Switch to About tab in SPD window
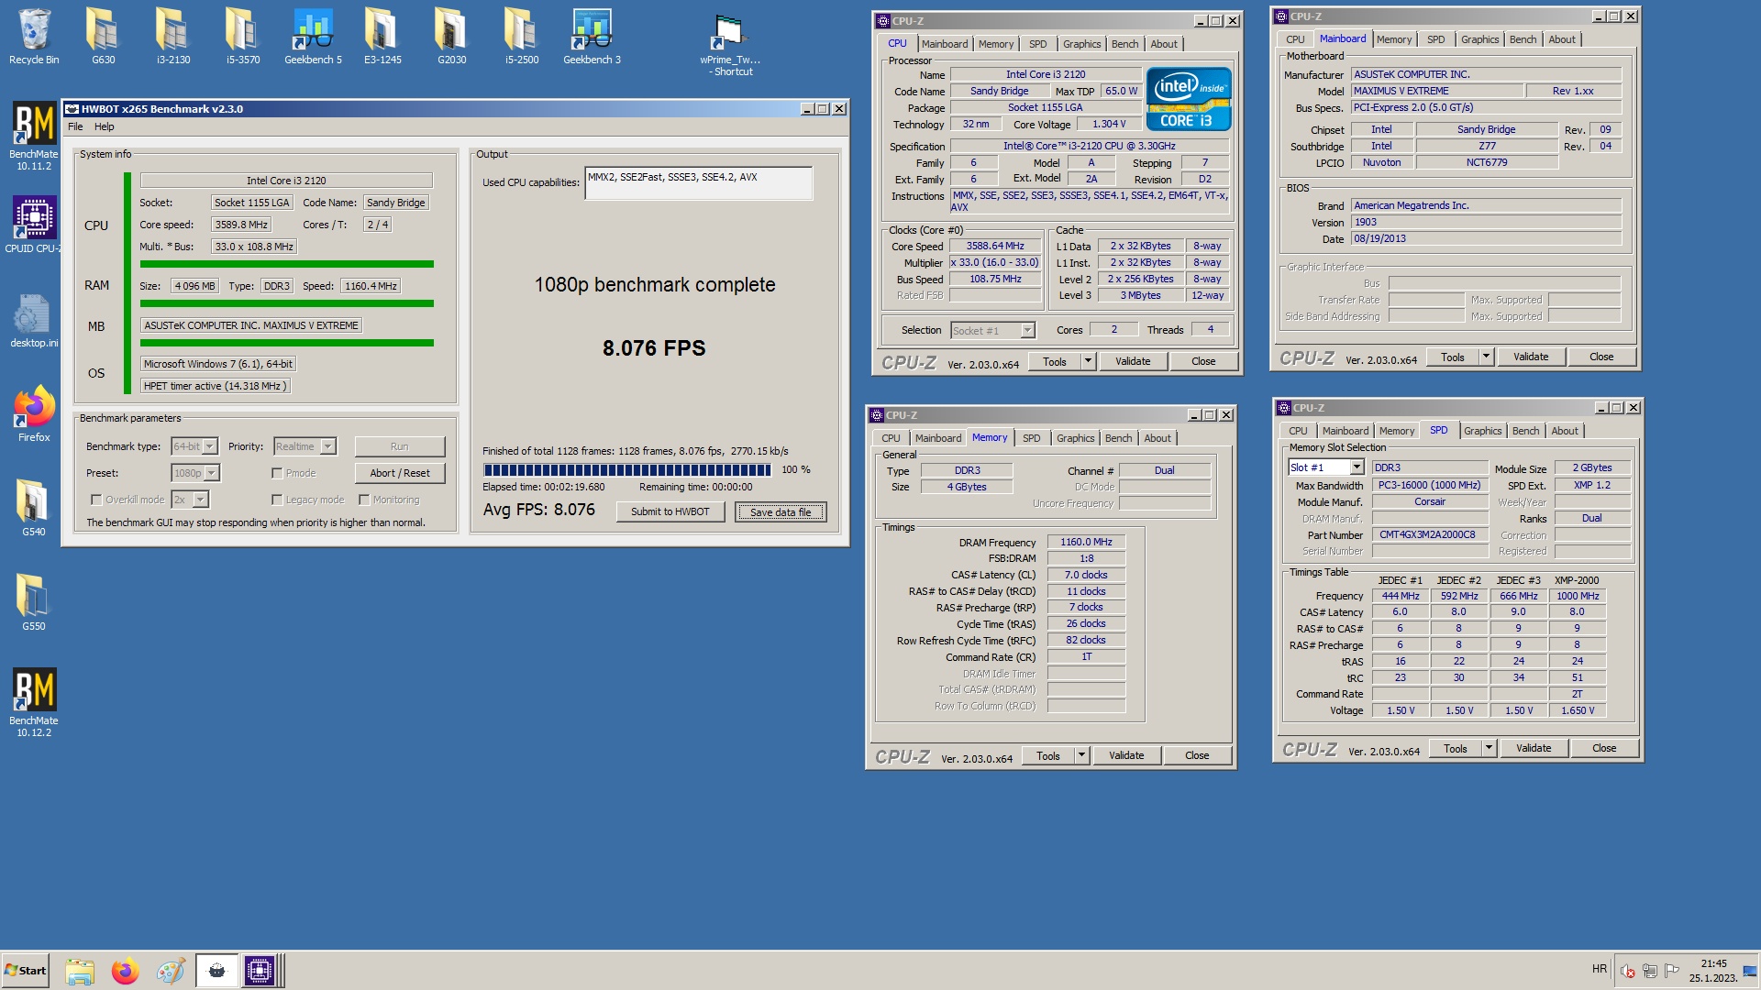The height and width of the screenshot is (990, 1761). point(1565,431)
